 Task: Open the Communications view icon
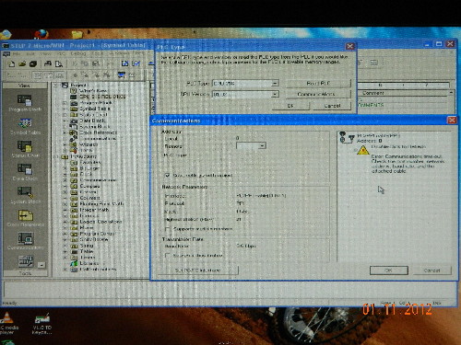pyautogui.click(x=25, y=238)
